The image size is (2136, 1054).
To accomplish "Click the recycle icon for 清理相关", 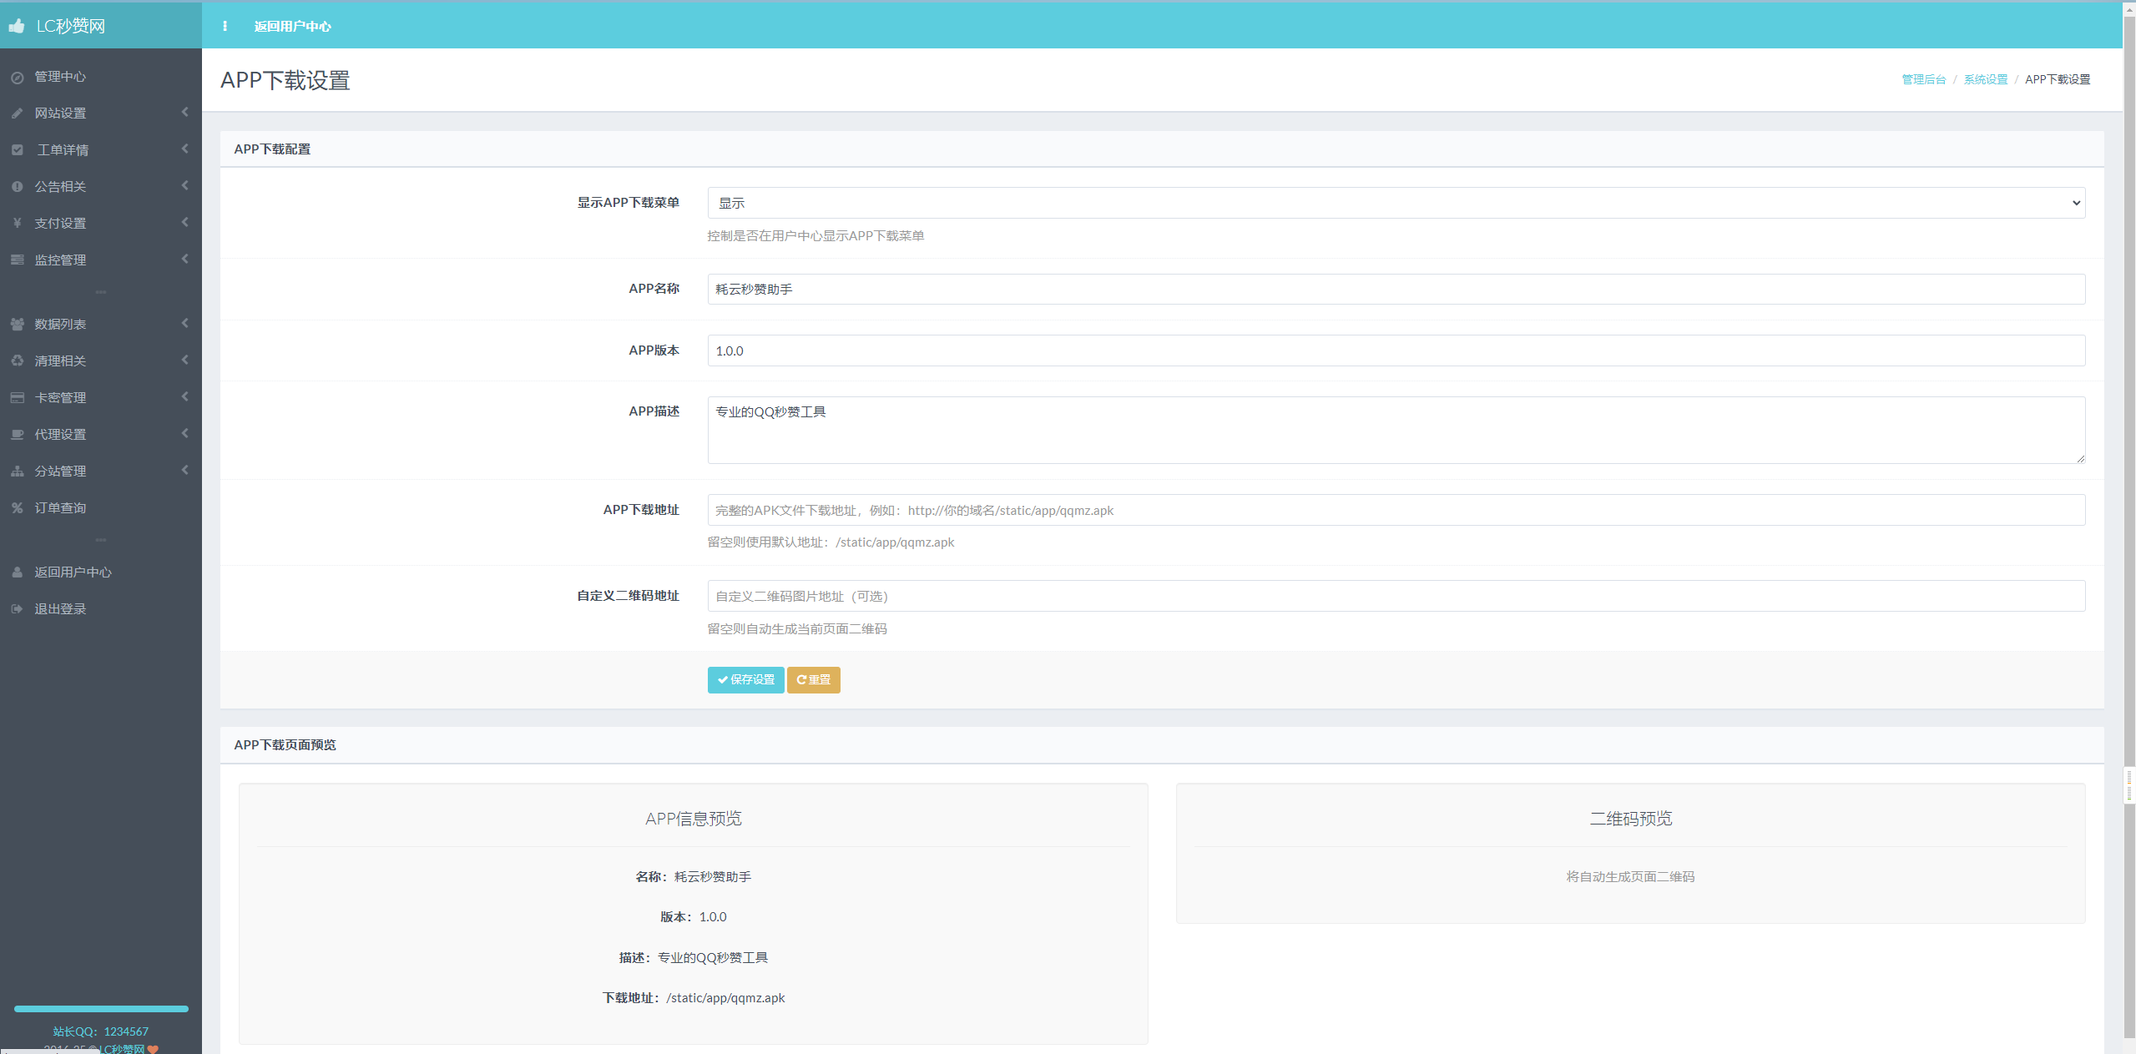I will 17,361.
